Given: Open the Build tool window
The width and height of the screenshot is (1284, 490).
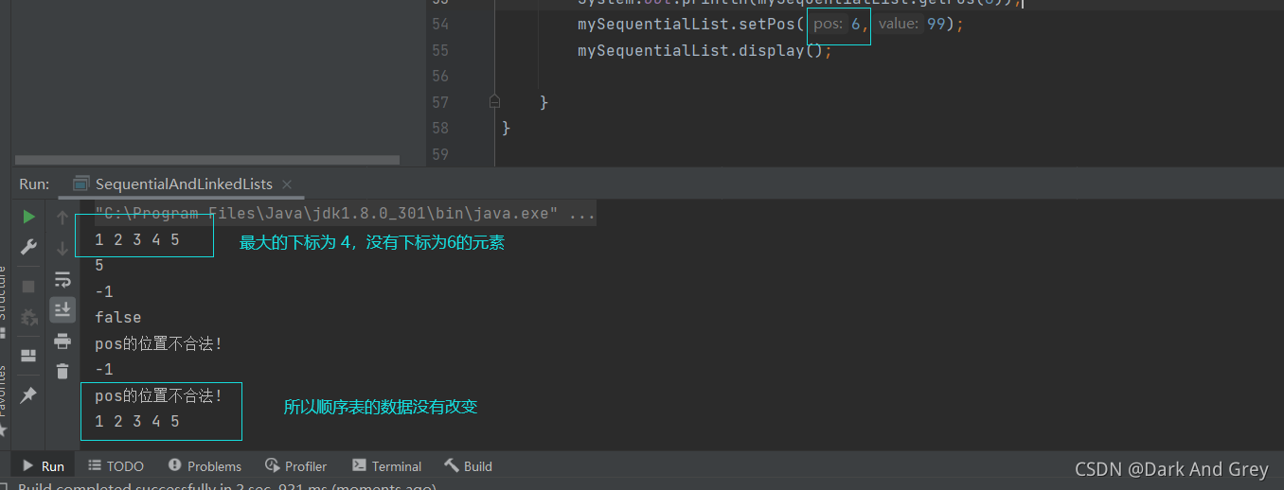Looking at the screenshot, I should point(469,466).
